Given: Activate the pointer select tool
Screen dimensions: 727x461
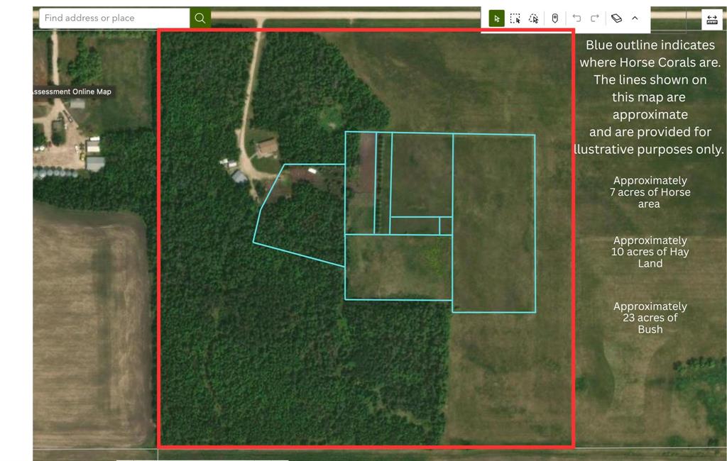Looking at the screenshot, I should 497,18.
